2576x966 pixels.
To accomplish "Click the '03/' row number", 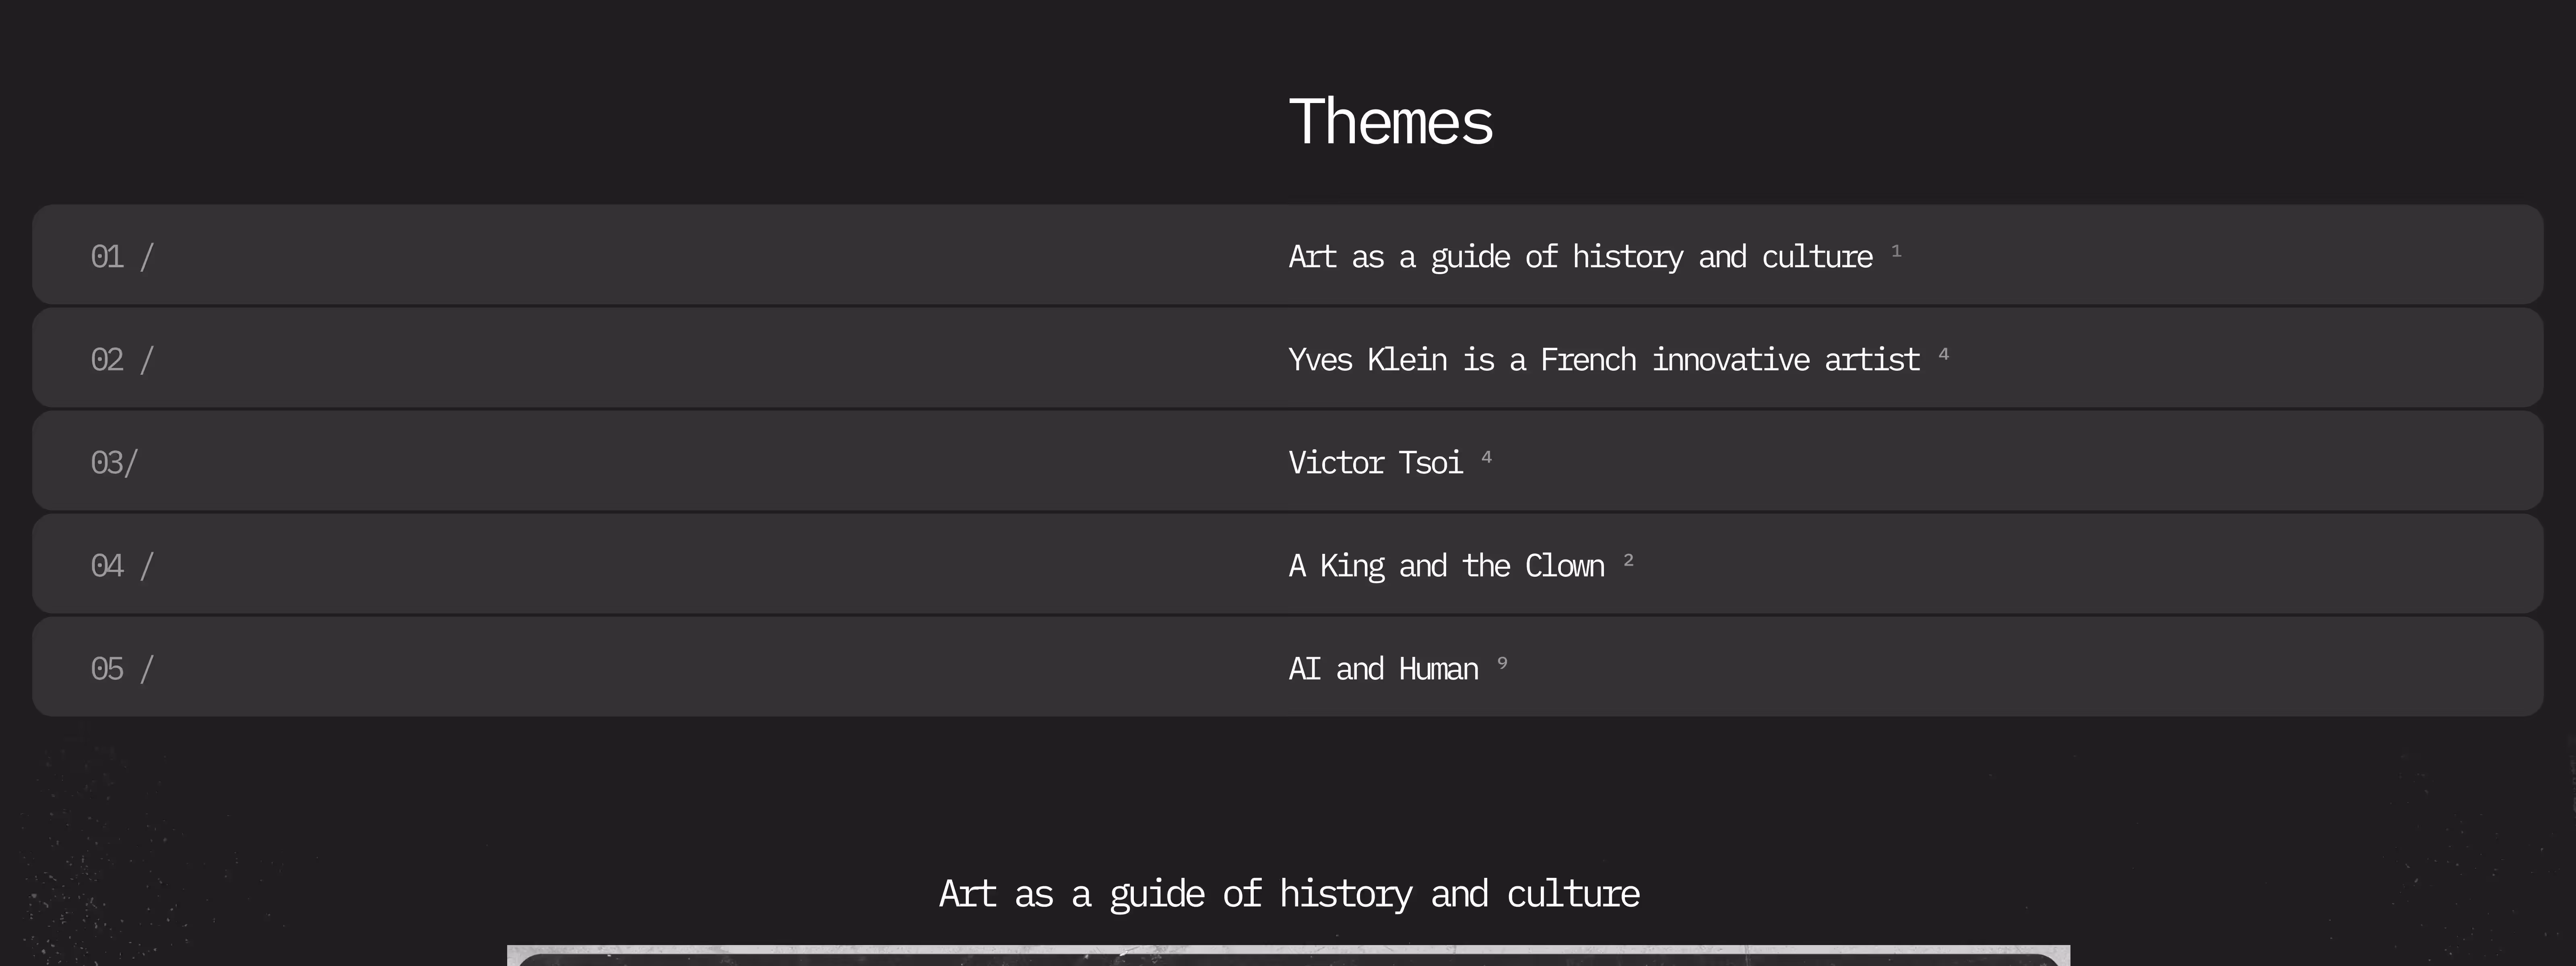I will pos(114,463).
